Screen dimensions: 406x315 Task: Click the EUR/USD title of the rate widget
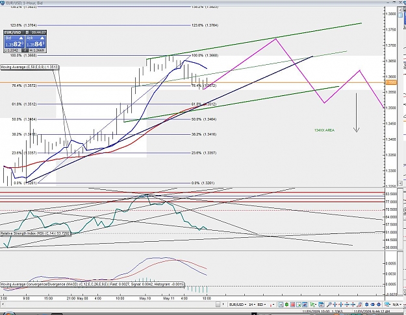tap(13, 32)
